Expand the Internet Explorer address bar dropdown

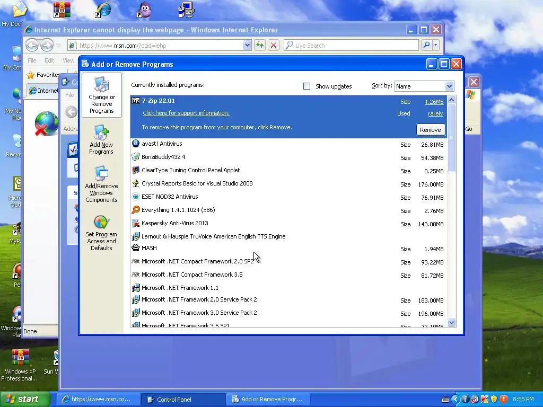pyautogui.click(x=247, y=45)
